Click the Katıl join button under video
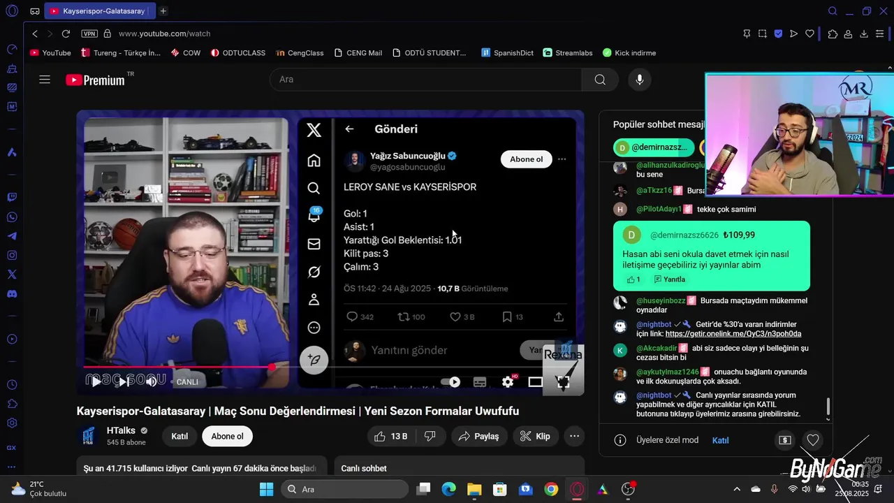The width and height of the screenshot is (894, 503). tap(179, 437)
